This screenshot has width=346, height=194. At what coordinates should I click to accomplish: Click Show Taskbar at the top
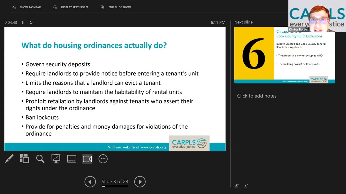click(26, 7)
